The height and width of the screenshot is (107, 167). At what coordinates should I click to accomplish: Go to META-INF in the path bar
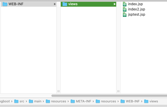click(x=83, y=101)
